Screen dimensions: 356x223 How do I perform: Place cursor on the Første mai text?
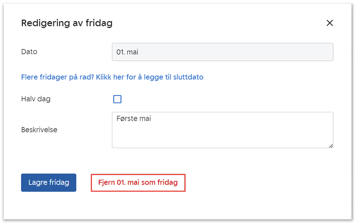(x=134, y=119)
